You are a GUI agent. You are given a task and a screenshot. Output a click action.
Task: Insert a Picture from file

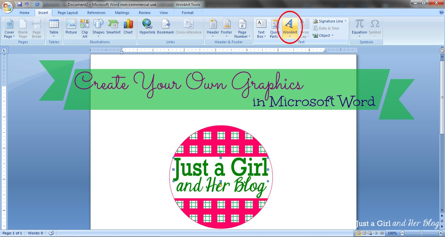click(71, 27)
